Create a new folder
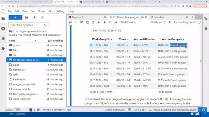209x117 pixels. click(x=26, y=17)
